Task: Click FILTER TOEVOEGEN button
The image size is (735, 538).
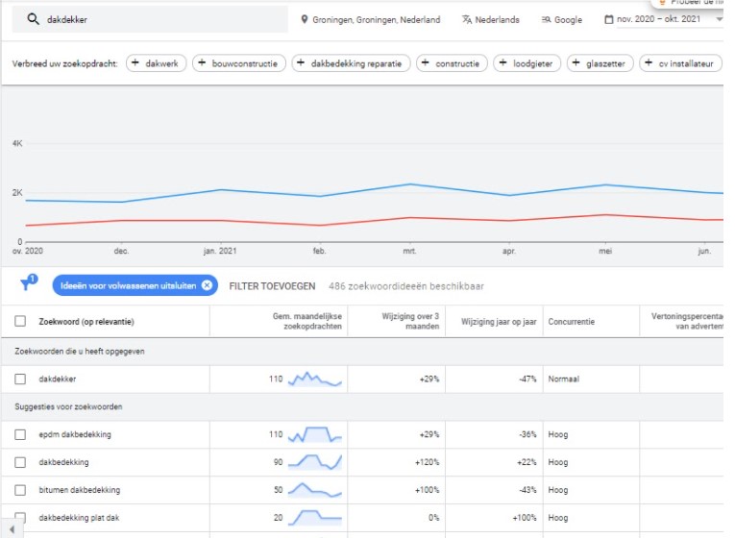Action: (272, 286)
